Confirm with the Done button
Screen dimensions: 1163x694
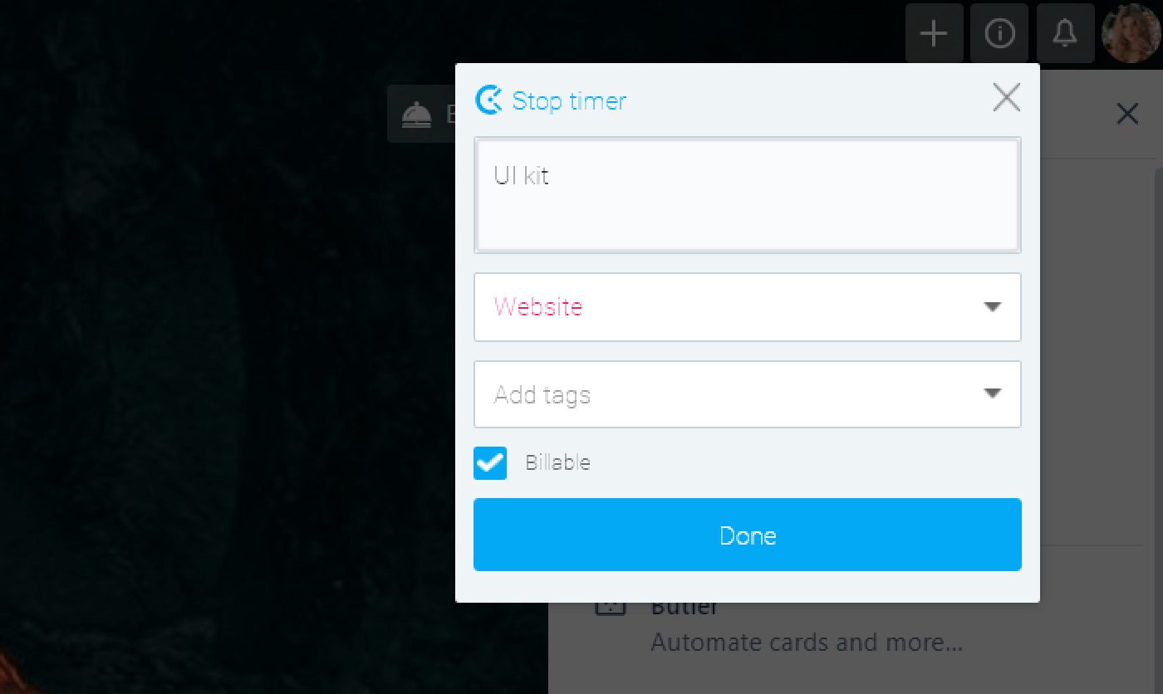coord(747,535)
